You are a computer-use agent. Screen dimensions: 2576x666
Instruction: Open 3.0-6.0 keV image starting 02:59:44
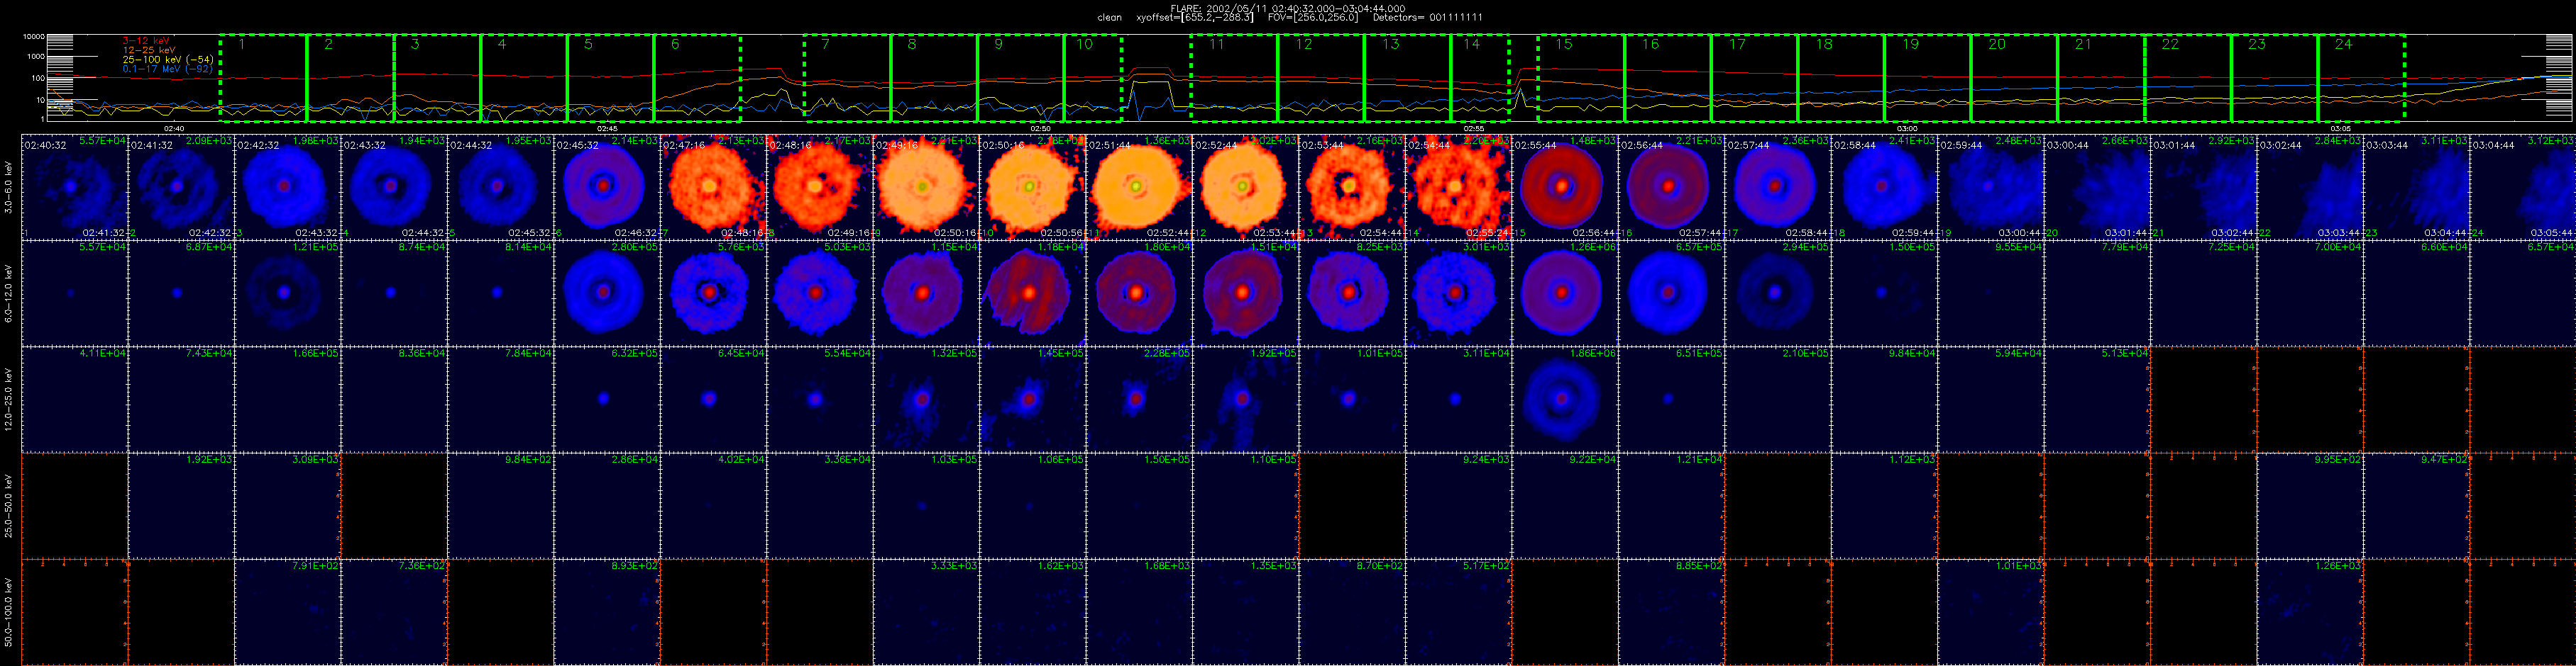coord(1991,187)
